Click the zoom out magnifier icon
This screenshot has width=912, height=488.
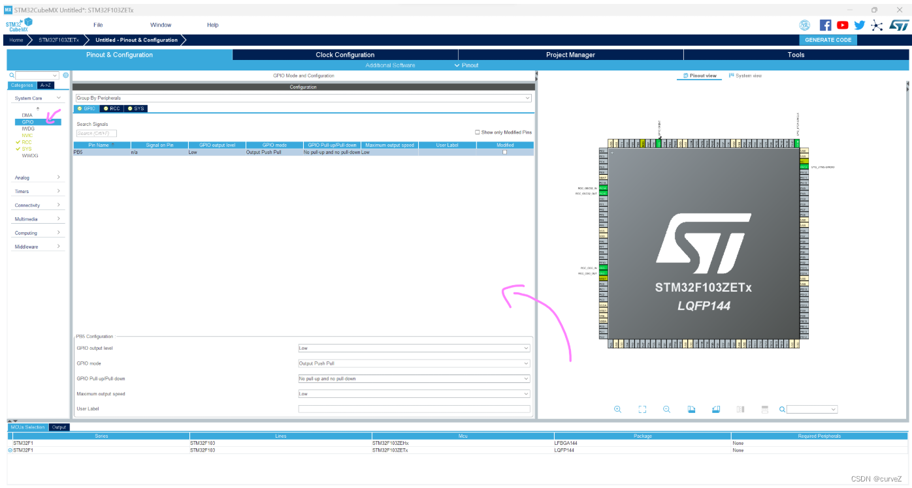click(x=666, y=409)
